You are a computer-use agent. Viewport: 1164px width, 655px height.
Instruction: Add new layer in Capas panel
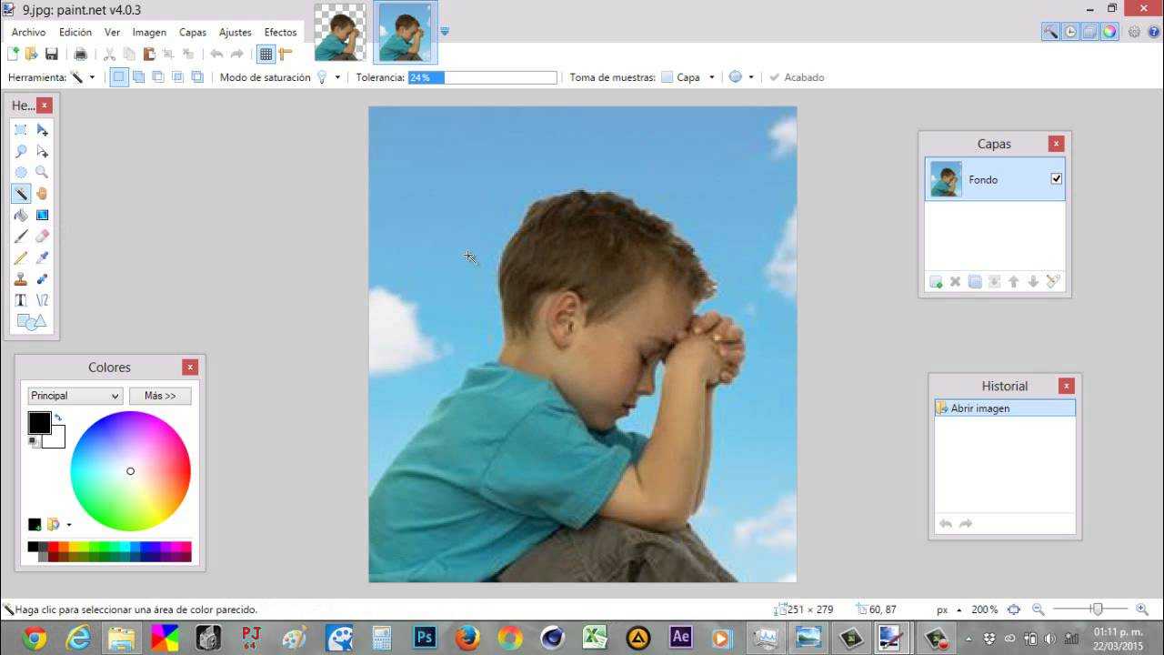pyautogui.click(x=936, y=282)
